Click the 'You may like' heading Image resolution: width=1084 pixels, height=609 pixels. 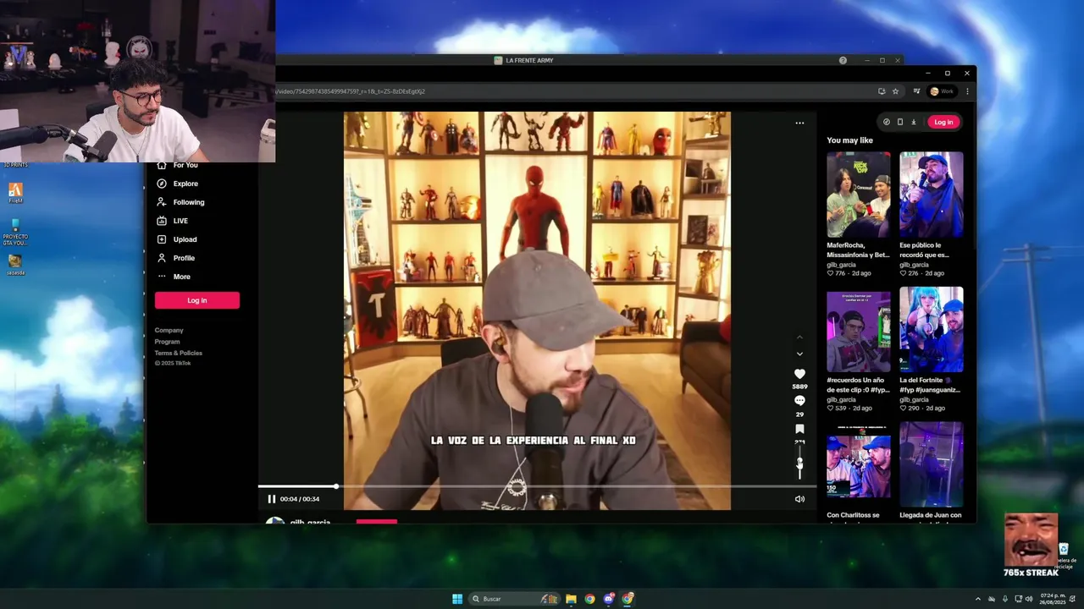tap(849, 140)
